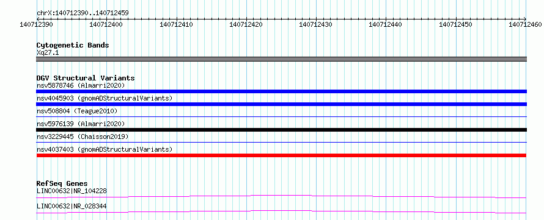
Task: Click the gray Xq27.1 cytoband bar
Action: [281, 59]
